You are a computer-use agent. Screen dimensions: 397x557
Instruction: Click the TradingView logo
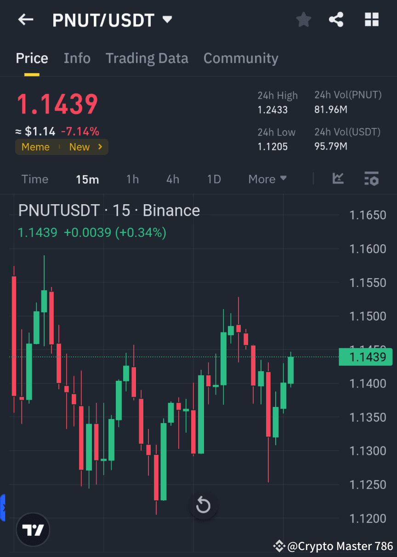[32, 529]
